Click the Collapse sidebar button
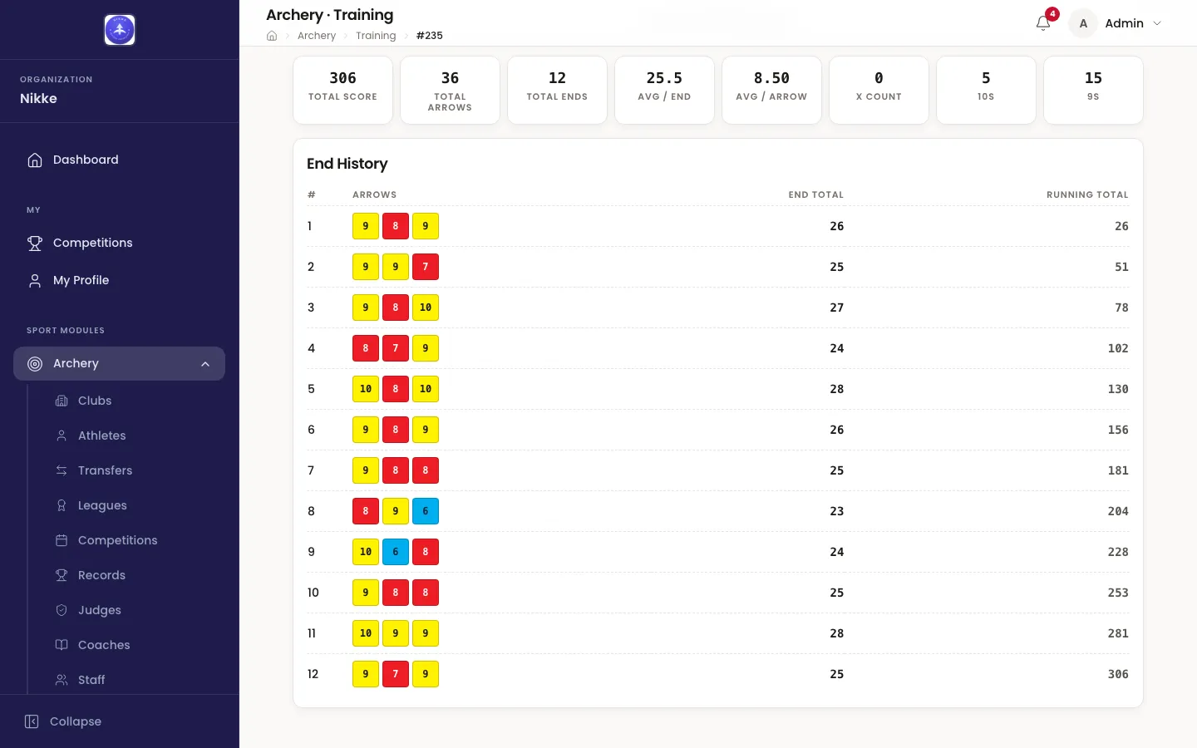This screenshot has width=1197, height=748. (120, 721)
